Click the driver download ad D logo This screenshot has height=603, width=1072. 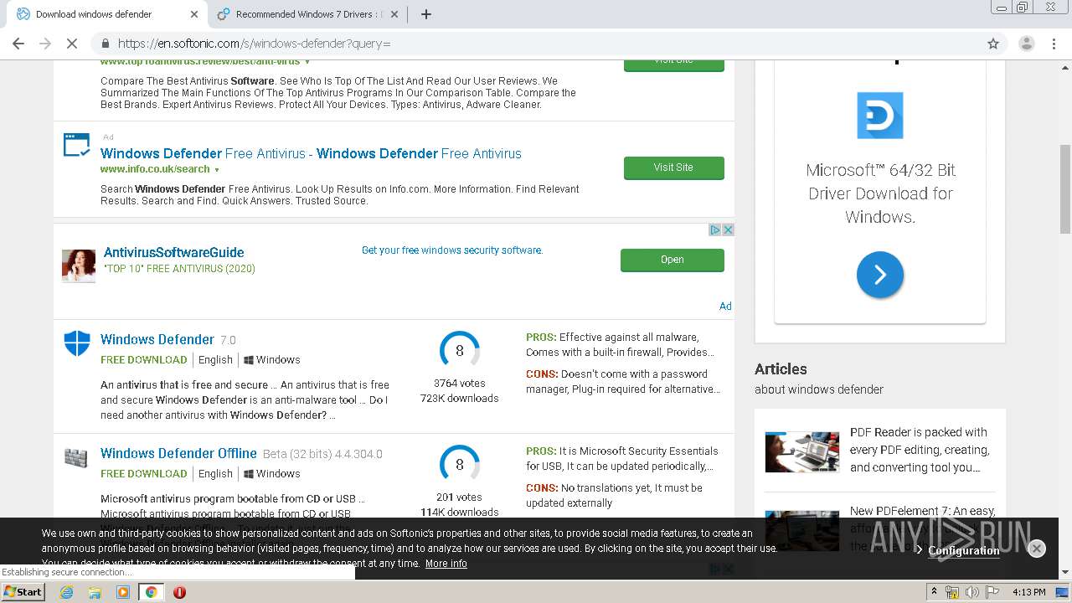[879, 116]
